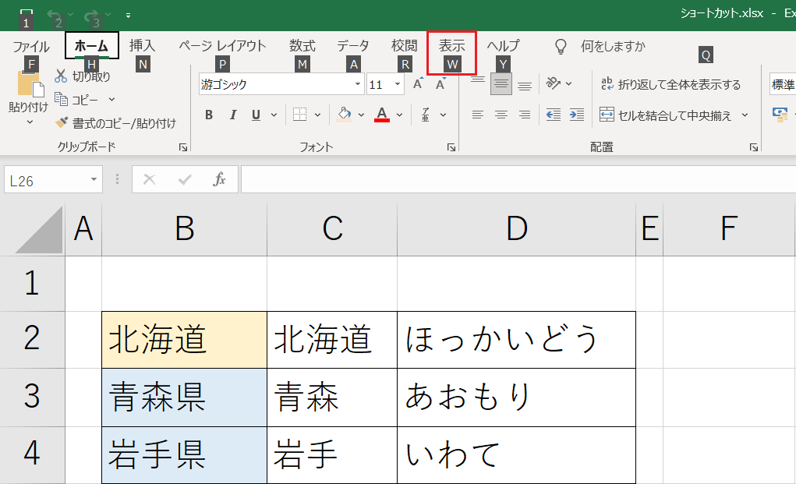The image size is (796, 484).
Task: Open the データ tab
Action: pos(353,46)
